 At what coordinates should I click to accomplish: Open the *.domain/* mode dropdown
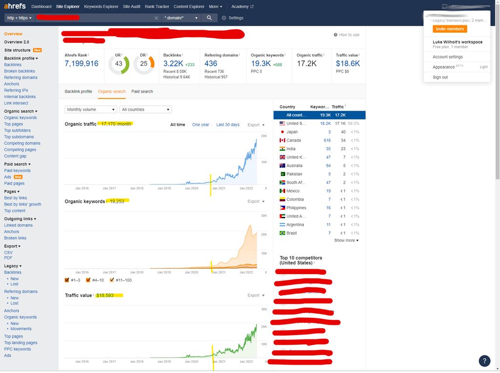click(x=181, y=18)
